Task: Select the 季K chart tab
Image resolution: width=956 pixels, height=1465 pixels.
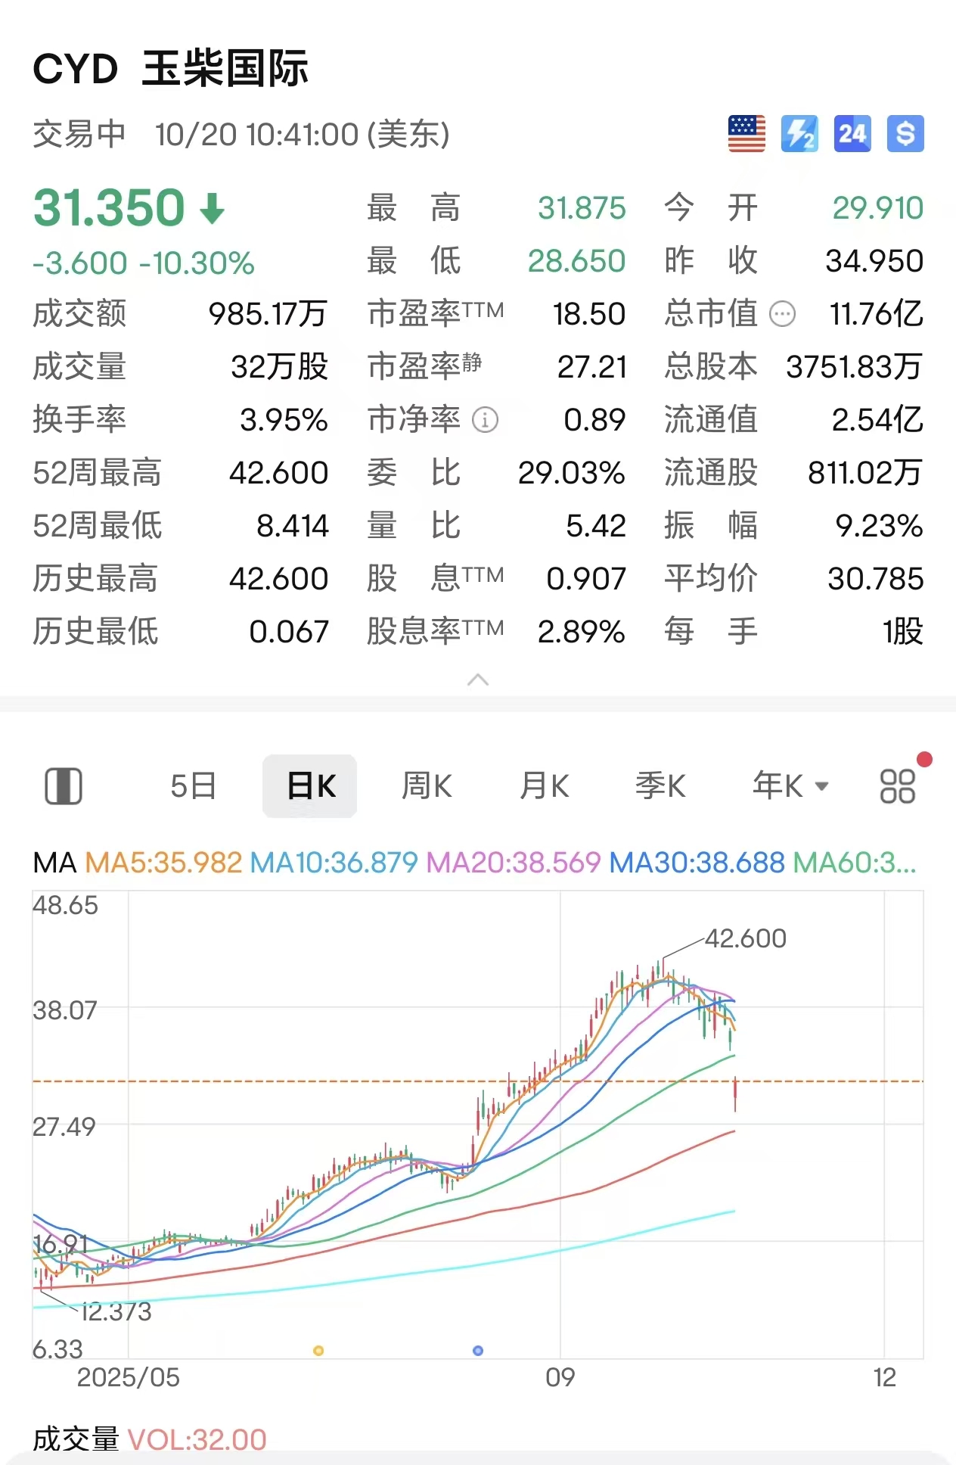Action: [x=660, y=786]
